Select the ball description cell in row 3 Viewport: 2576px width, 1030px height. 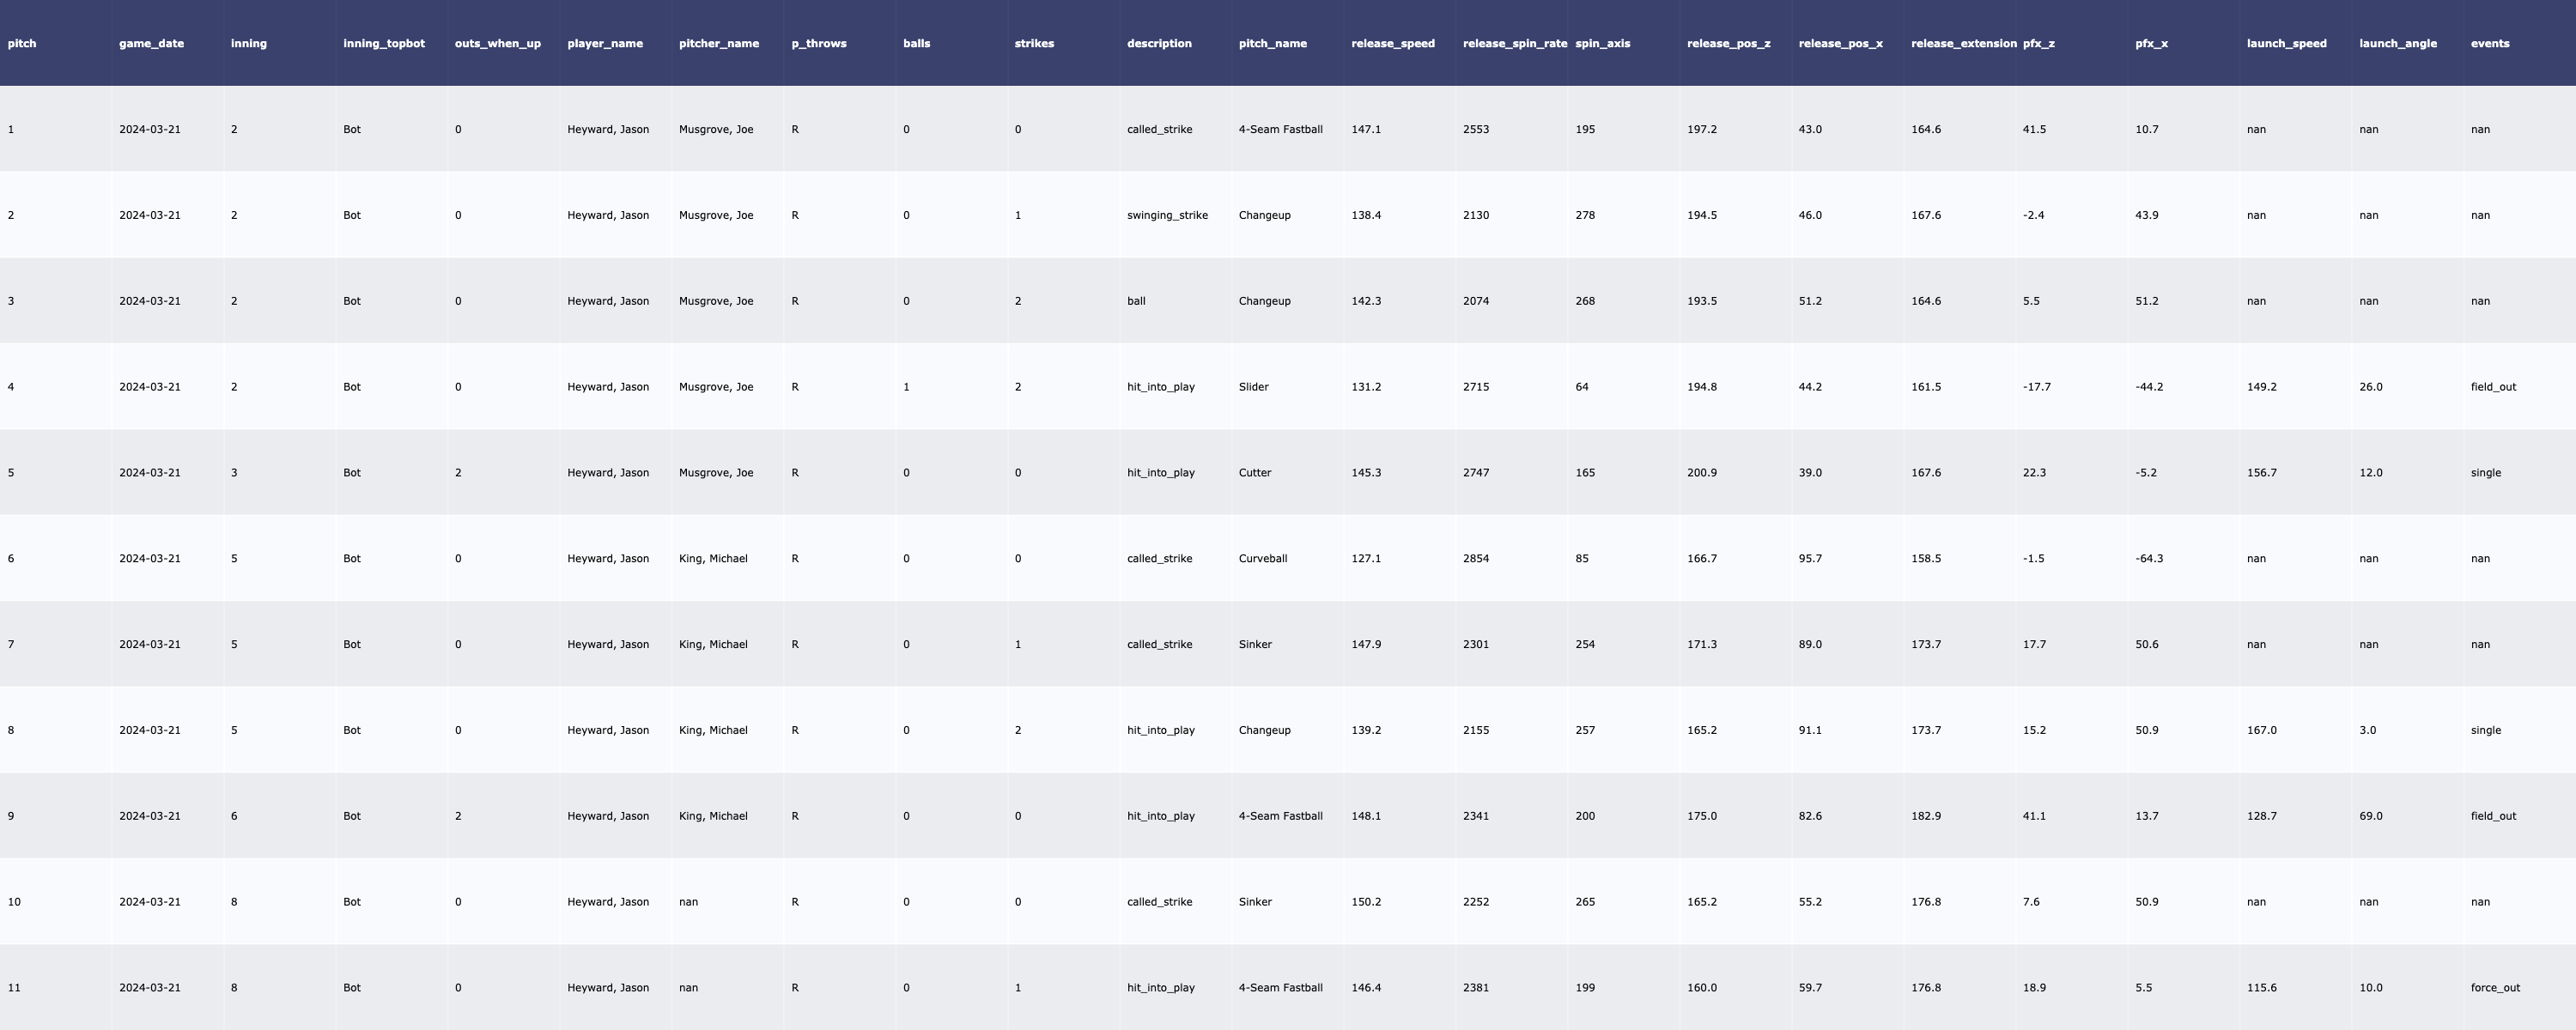click(1136, 302)
